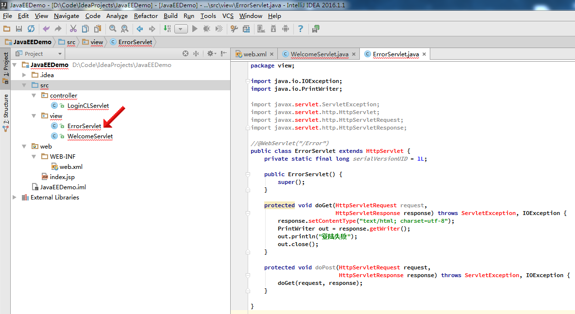
Task: Click the Copy toolbar icon
Action: click(85, 29)
